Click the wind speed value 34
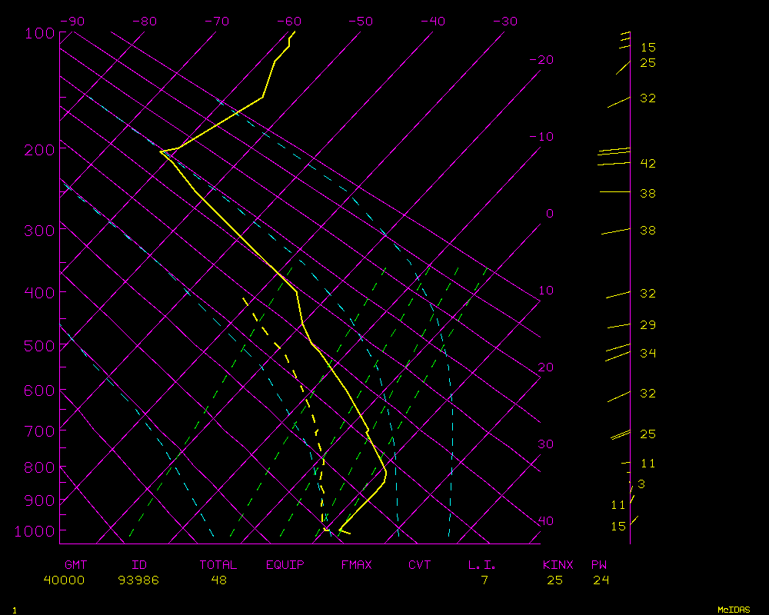 (x=647, y=354)
